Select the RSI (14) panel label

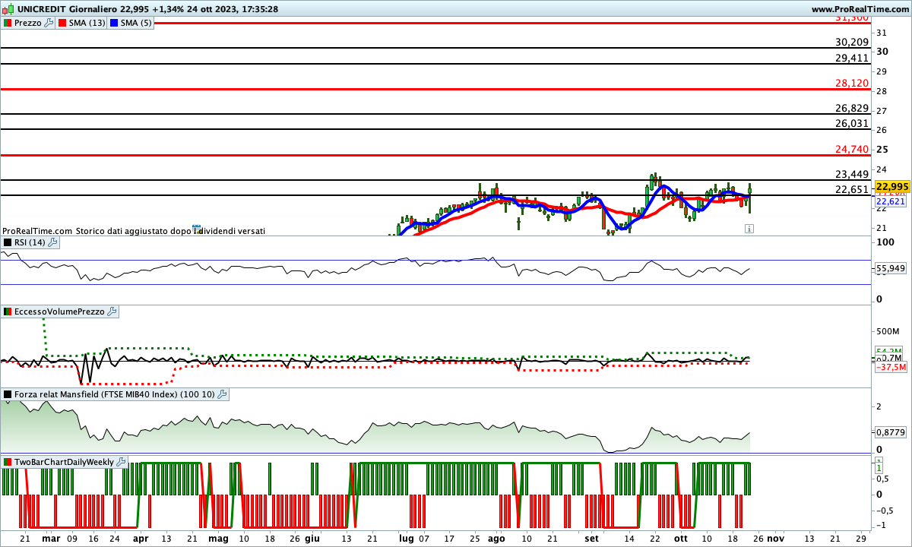[x=30, y=242]
